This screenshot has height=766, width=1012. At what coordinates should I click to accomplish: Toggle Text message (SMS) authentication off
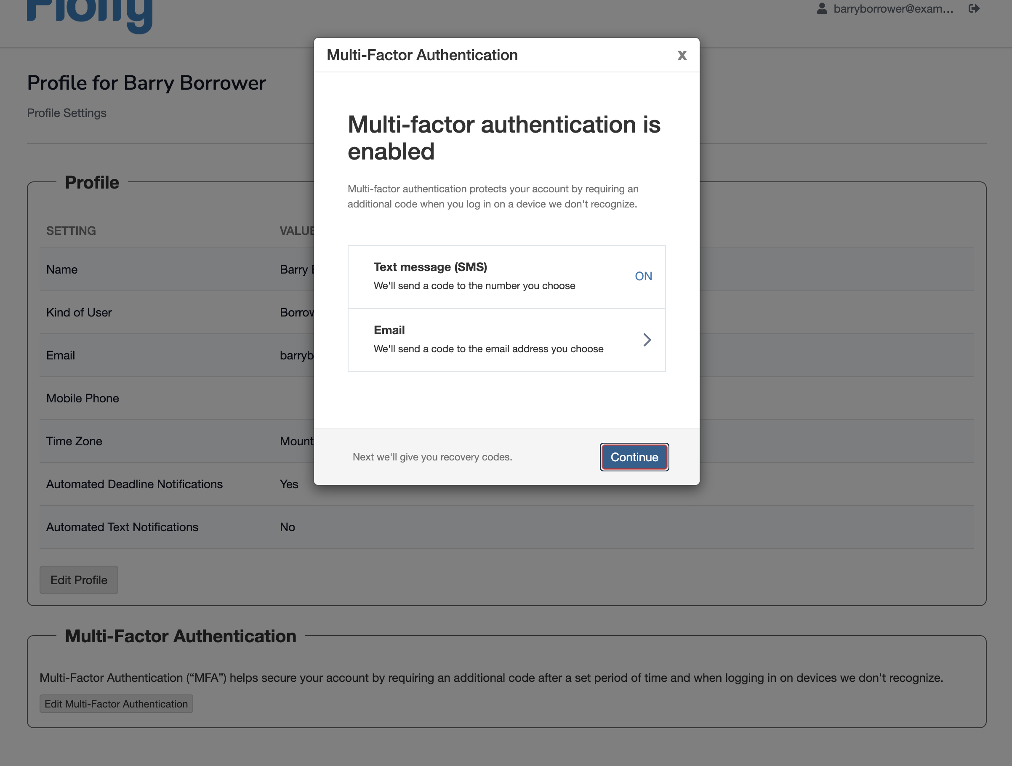[x=643, y=276]
